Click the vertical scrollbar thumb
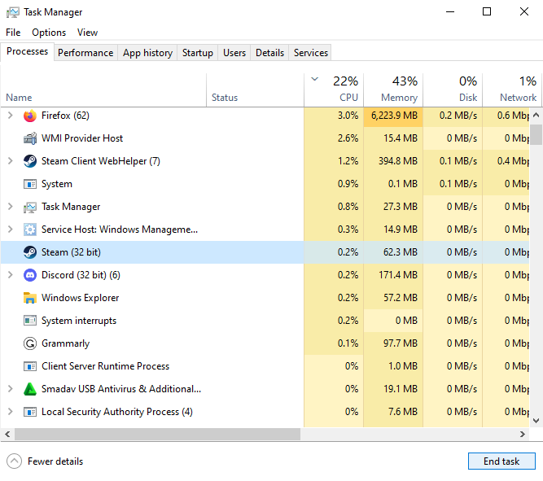Viewport: 543px width, 481px height. click(536, 134)
